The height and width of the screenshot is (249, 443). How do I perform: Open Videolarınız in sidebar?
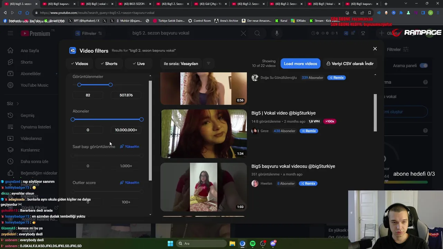(x=31, y=138)
